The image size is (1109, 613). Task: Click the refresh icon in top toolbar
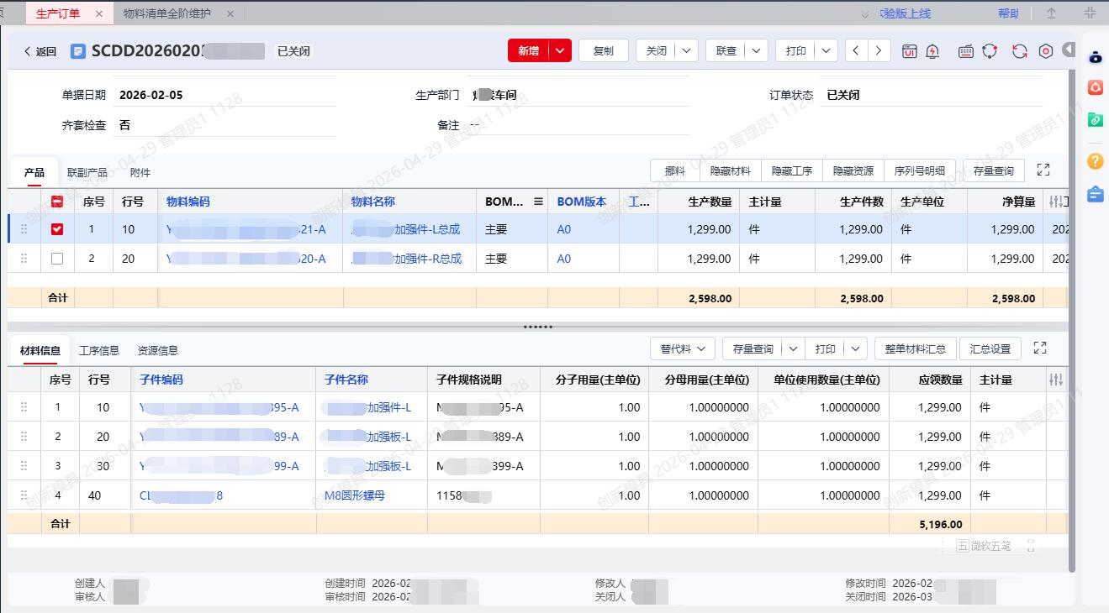point(1019,51)
